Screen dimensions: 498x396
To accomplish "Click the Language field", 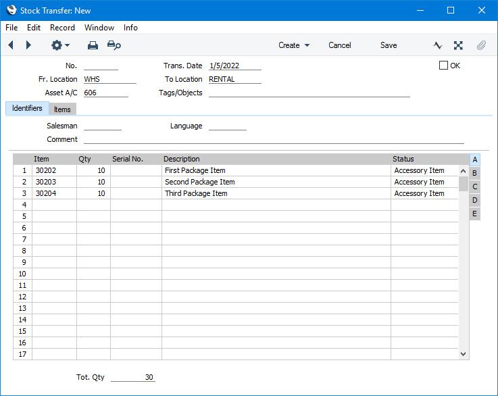I will [x=228, y=126].
